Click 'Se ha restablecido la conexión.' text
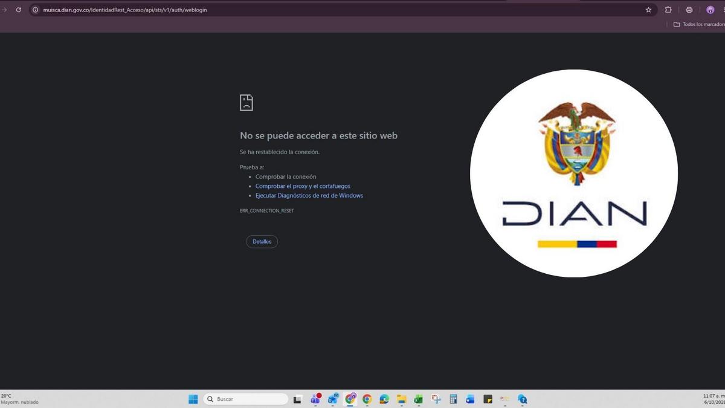Image resolution: width=725 pixels, height=408 pixels. click(280, 152)
